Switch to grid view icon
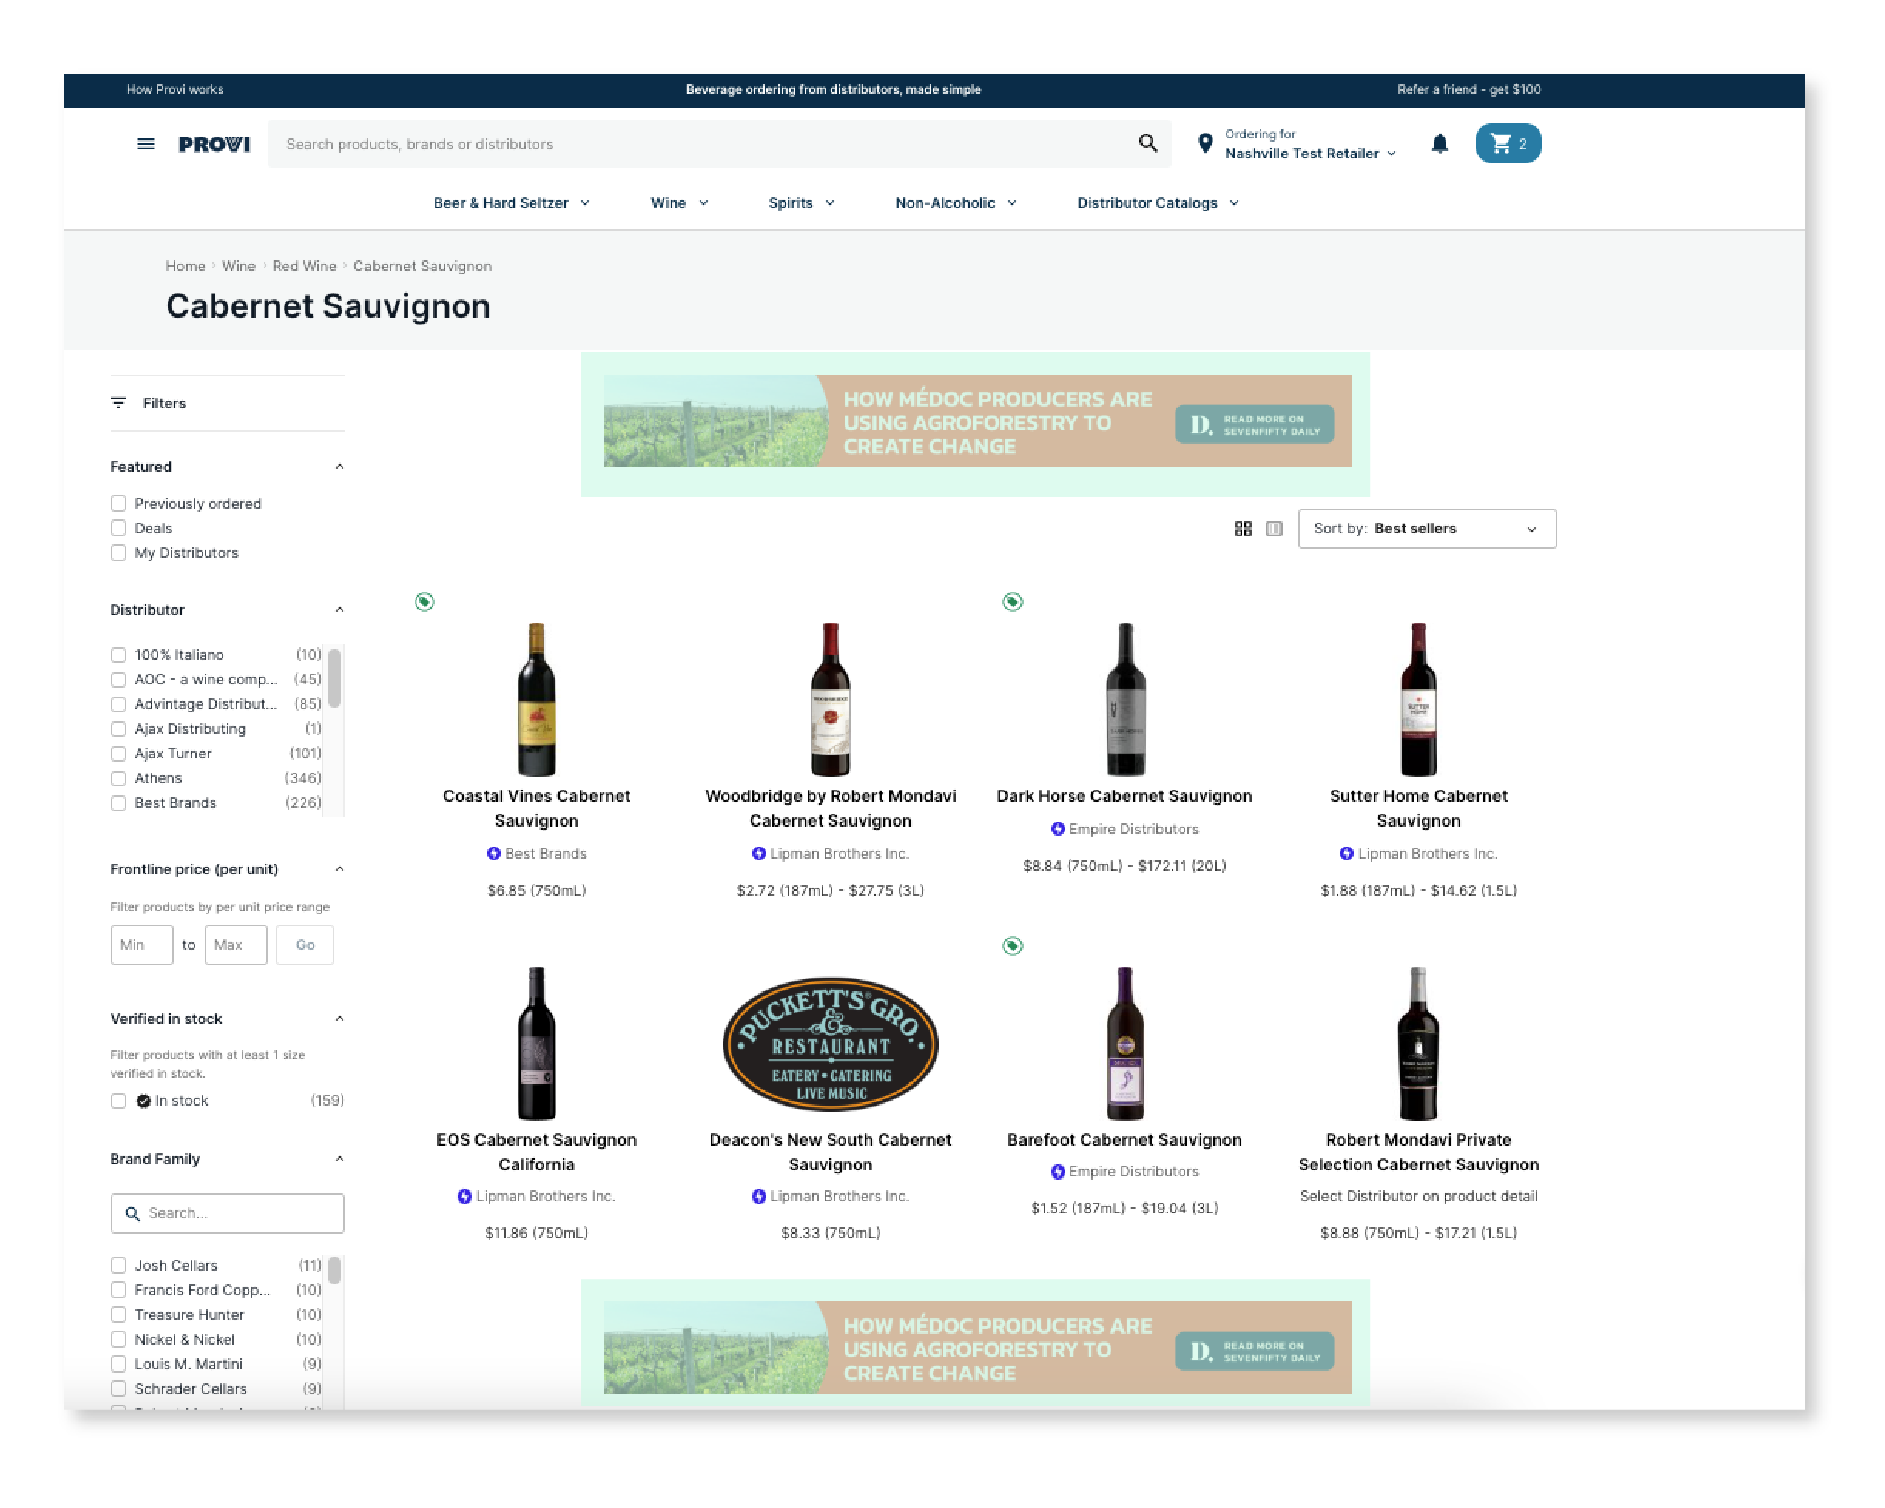Screen dimensions: 1885x1508 point(1242,529)
